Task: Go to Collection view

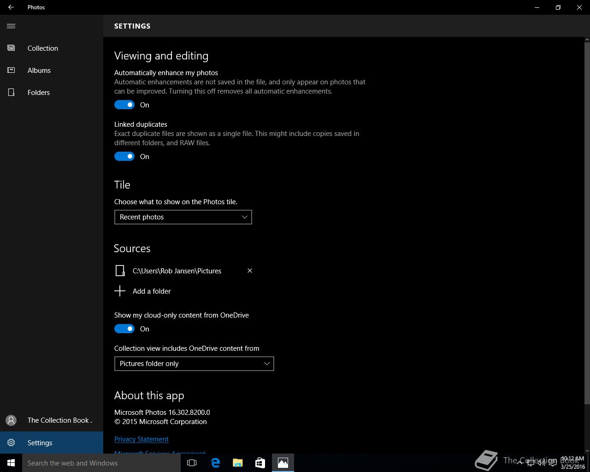Action: (42, 48)
